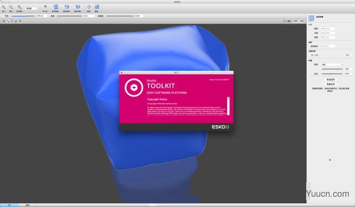Click the four-arrow move icon
Image resolution: width=355 pixels, height=207 pixels.
point(89,7)
